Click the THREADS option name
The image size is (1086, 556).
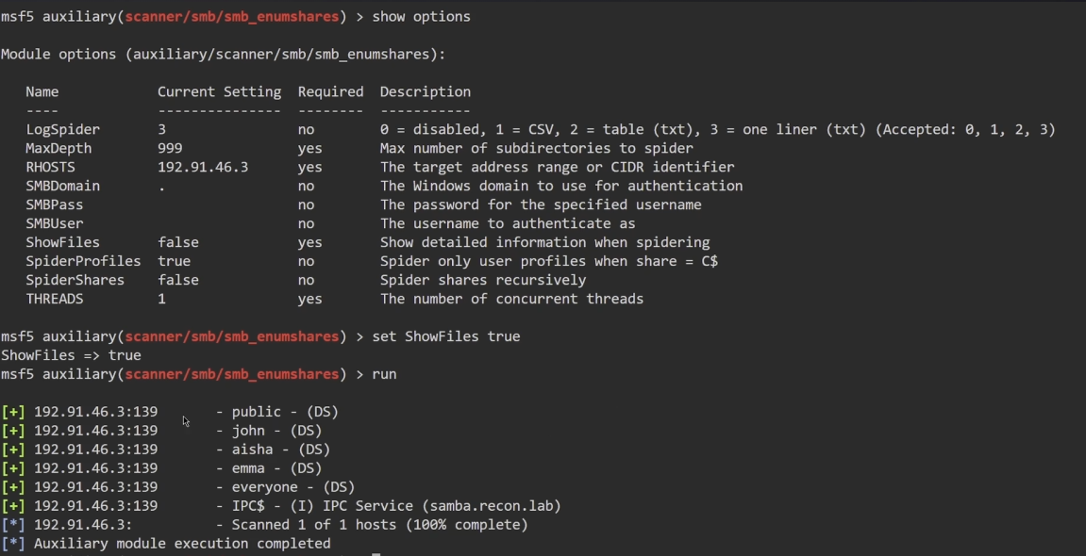pyautogui.click(x=55, y=299)
